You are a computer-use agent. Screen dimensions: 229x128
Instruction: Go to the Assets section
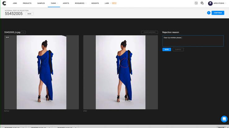pos(66,3)
